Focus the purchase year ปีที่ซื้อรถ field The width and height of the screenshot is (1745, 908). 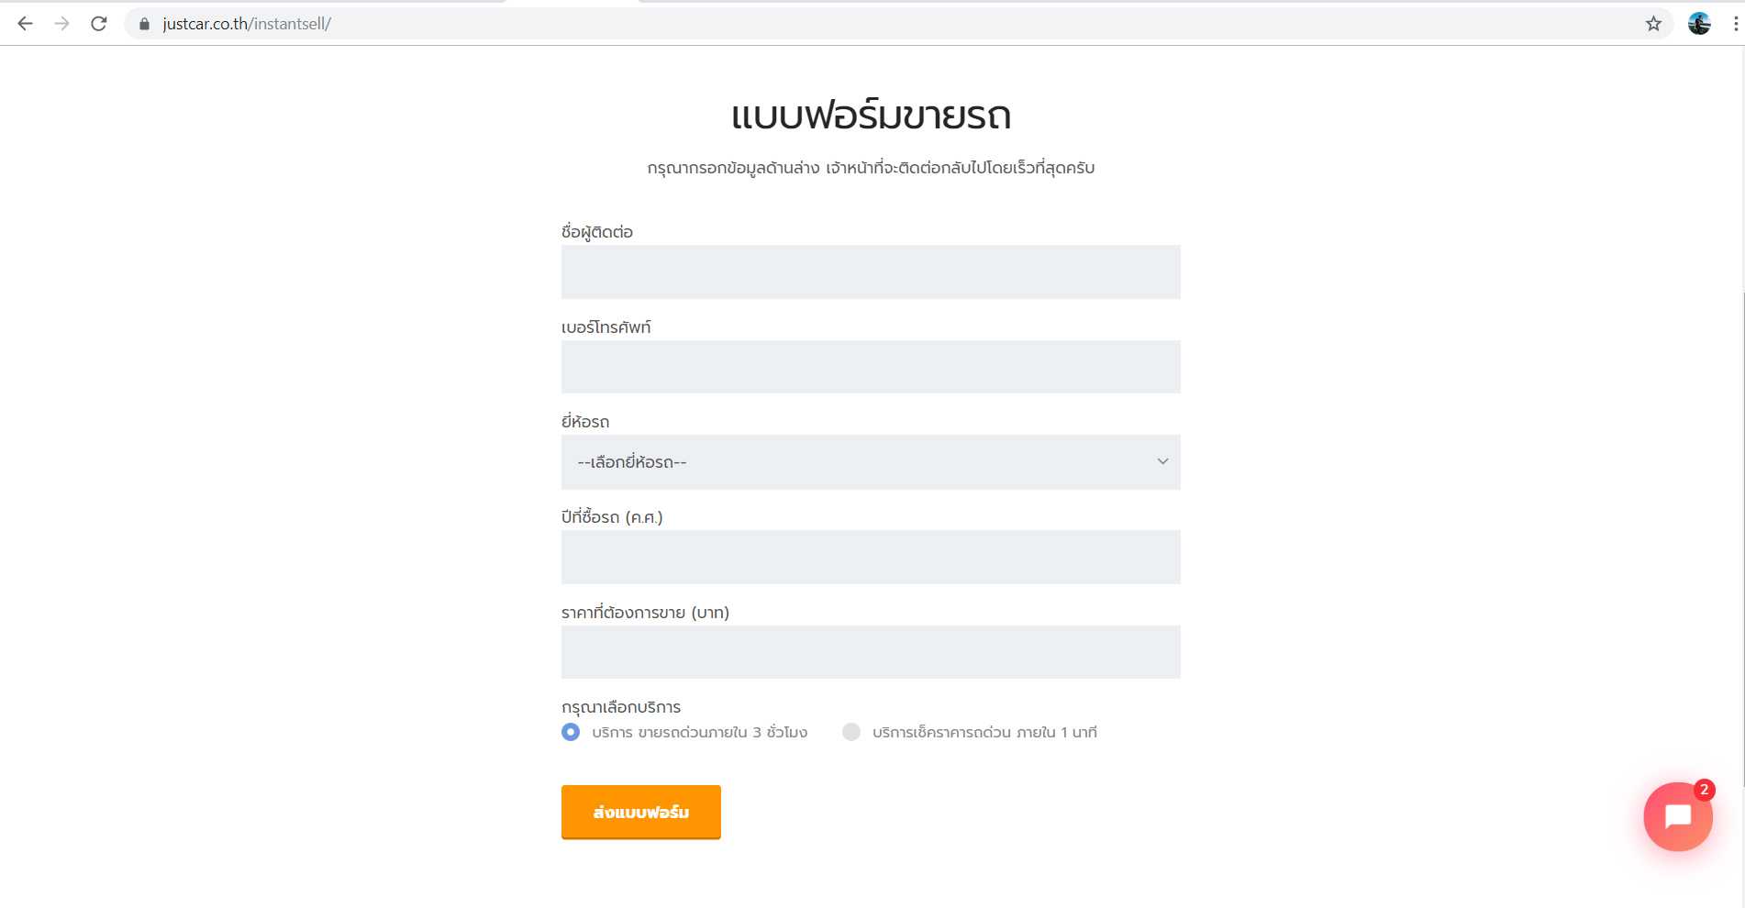coord(871,557)
